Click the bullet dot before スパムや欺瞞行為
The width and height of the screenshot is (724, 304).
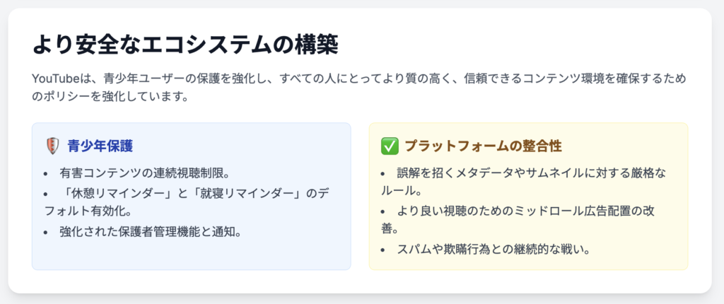coord(383,250)
